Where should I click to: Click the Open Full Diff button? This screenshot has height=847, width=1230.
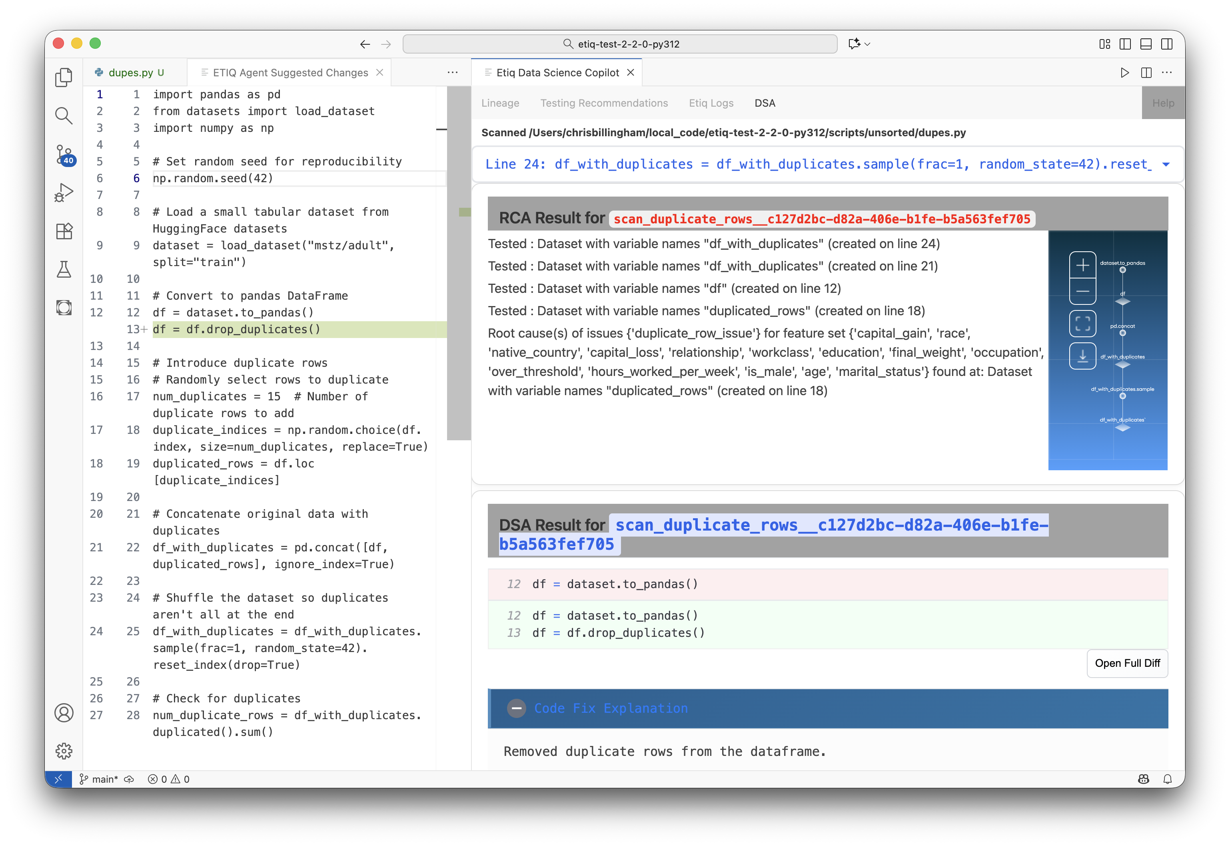(1127, 663)
